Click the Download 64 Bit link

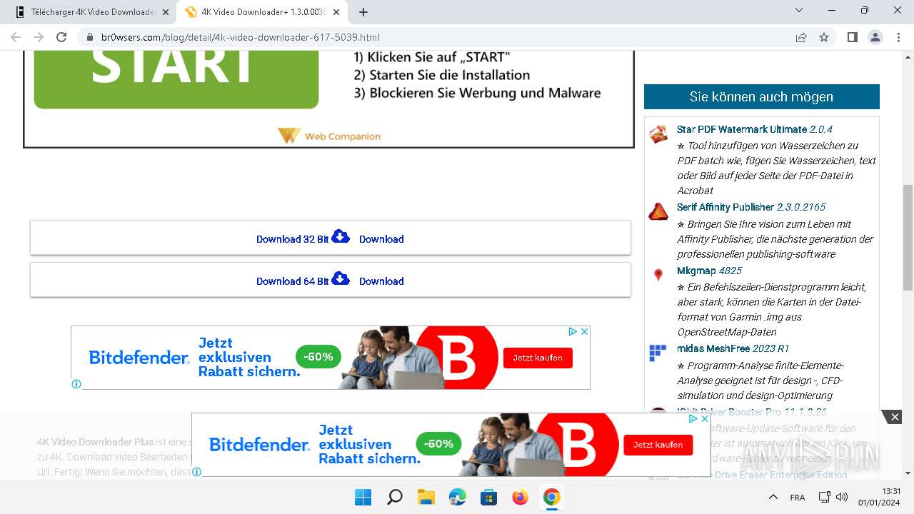(292, 281)
